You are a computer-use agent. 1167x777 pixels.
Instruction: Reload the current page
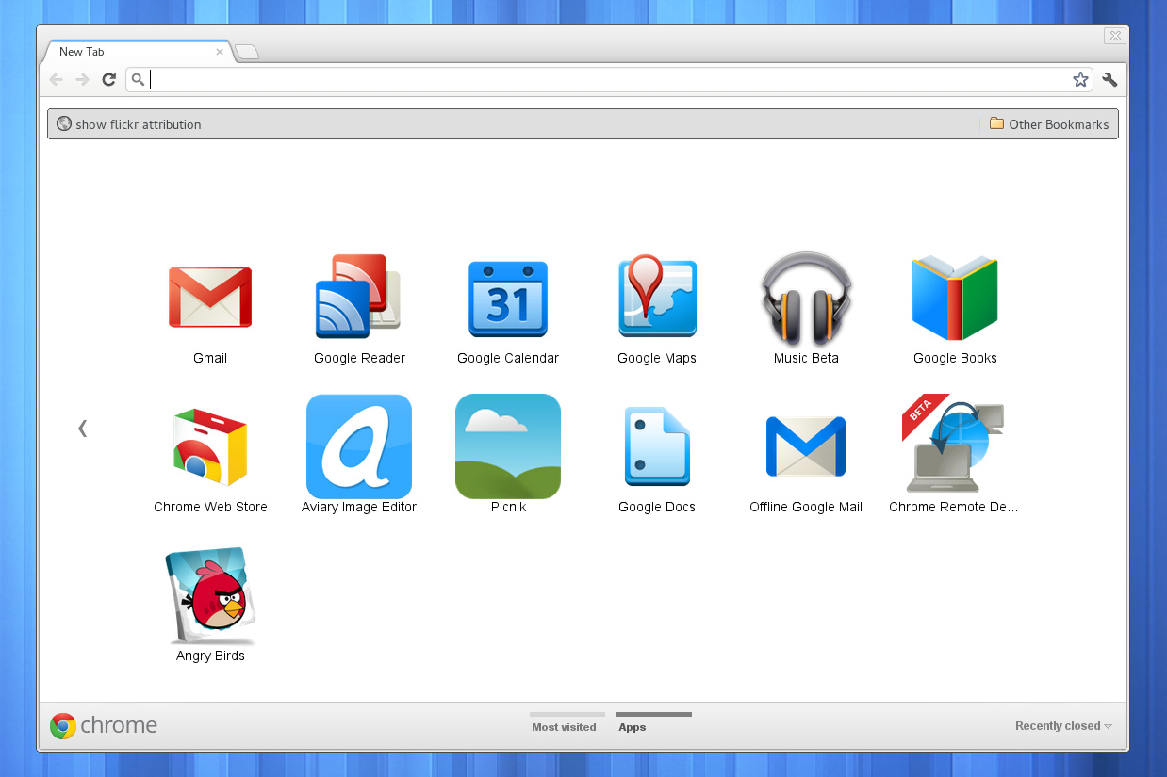tap(108, 80)
